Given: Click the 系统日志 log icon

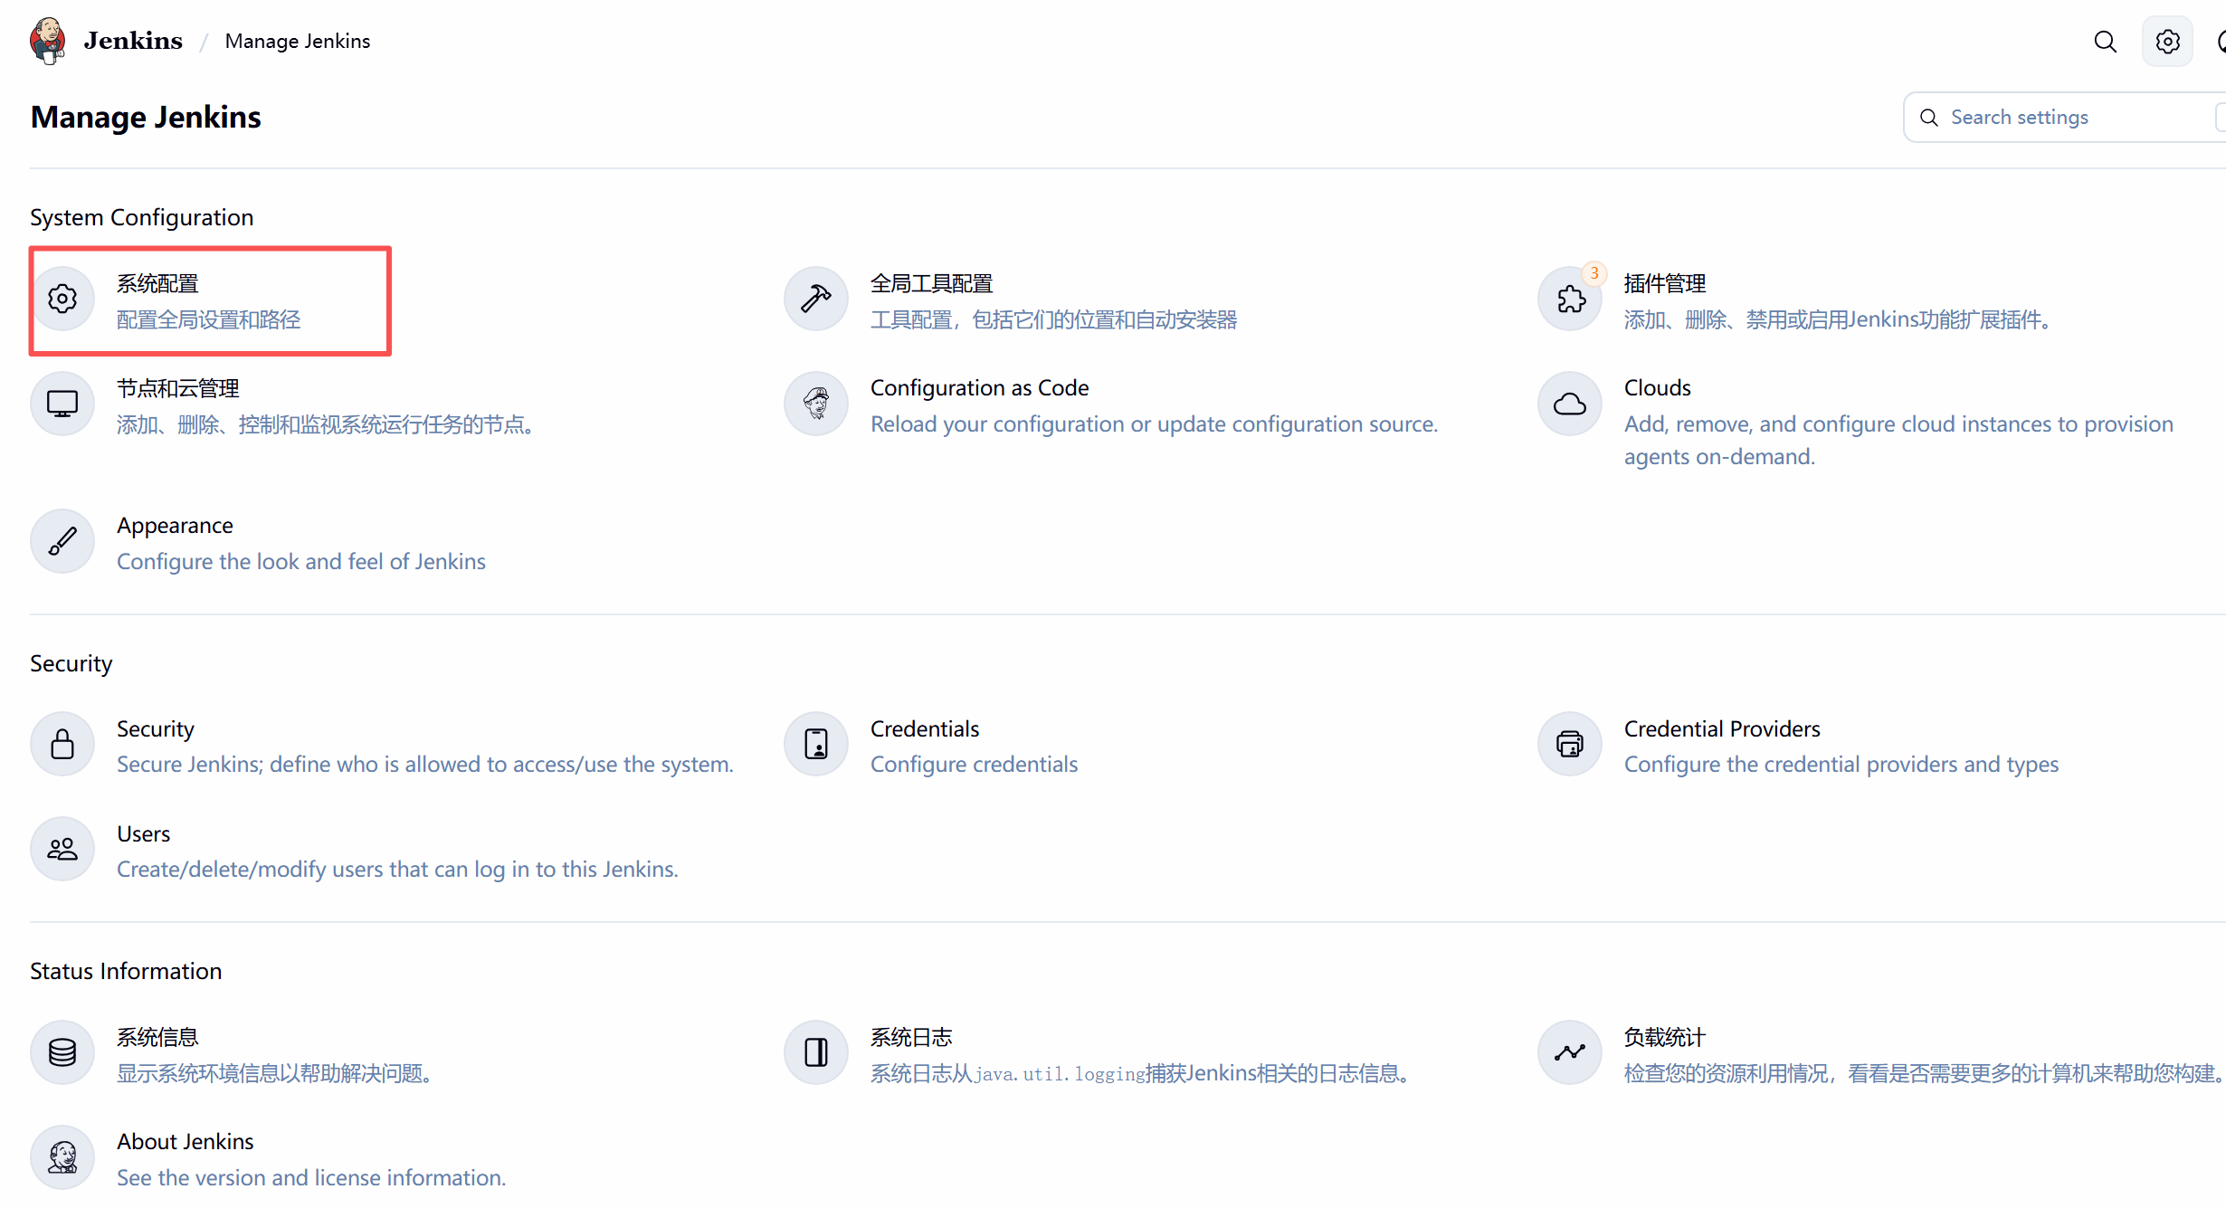Looking at the screenshot, I should pyautogui.click(x=816, y=1052).
